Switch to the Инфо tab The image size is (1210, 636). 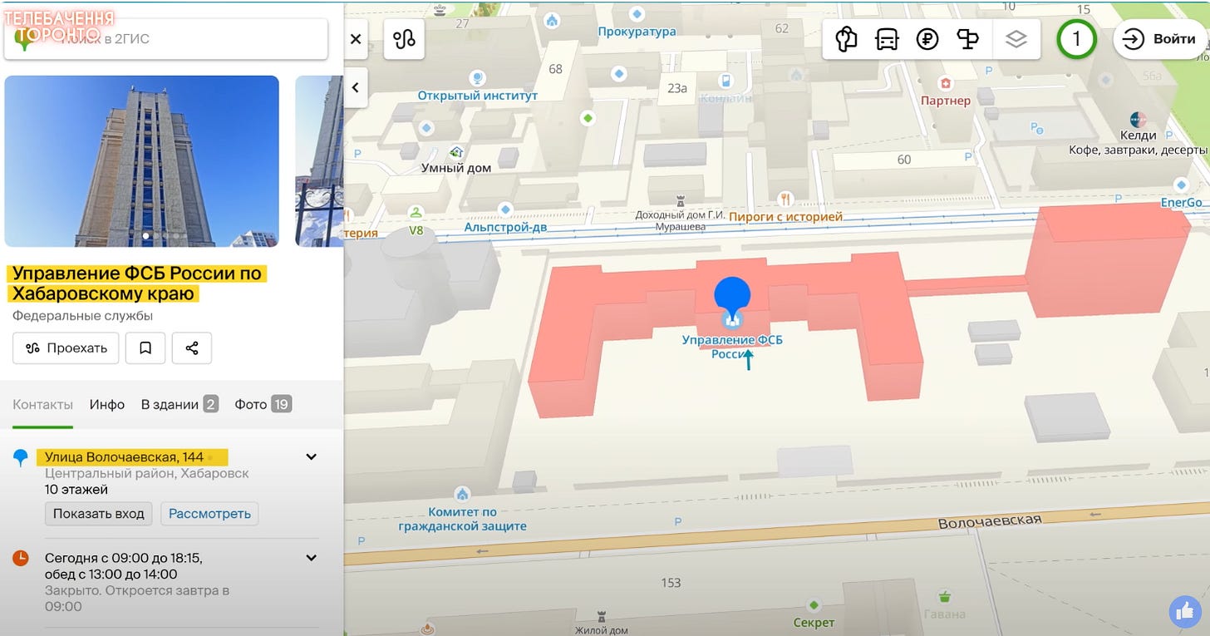pyautogui.click(x=107, y=405)
